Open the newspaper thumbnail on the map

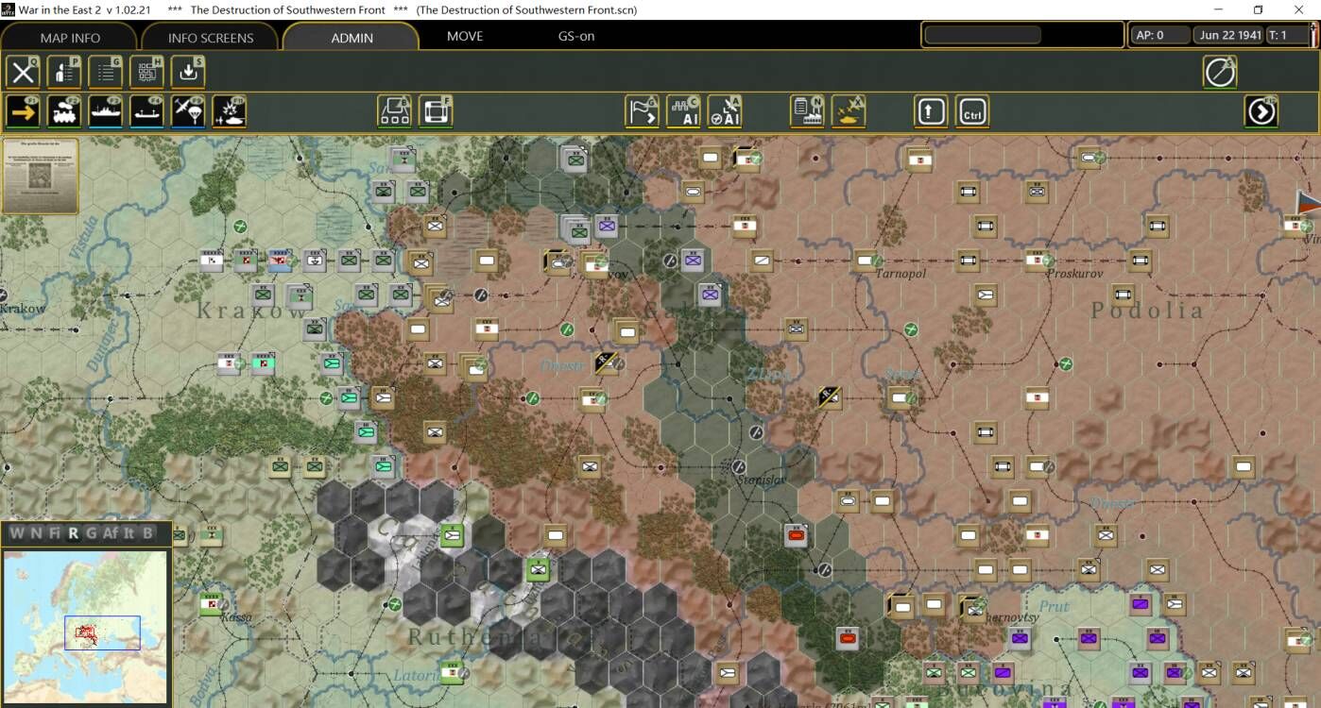click(40, 176)
